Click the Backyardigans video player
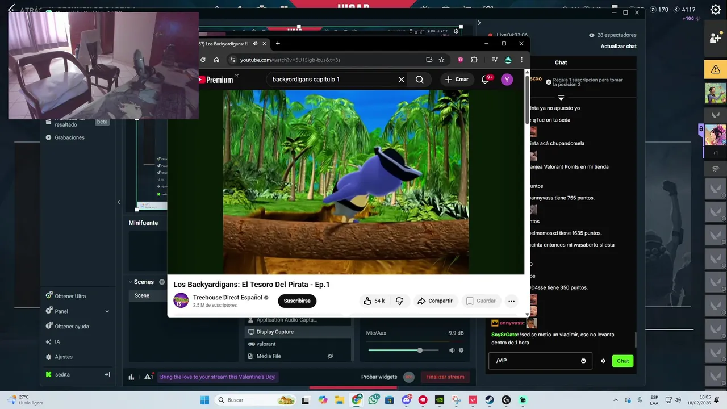The height and width of the screenshot is (409, 727). click(x=346, y=182)
